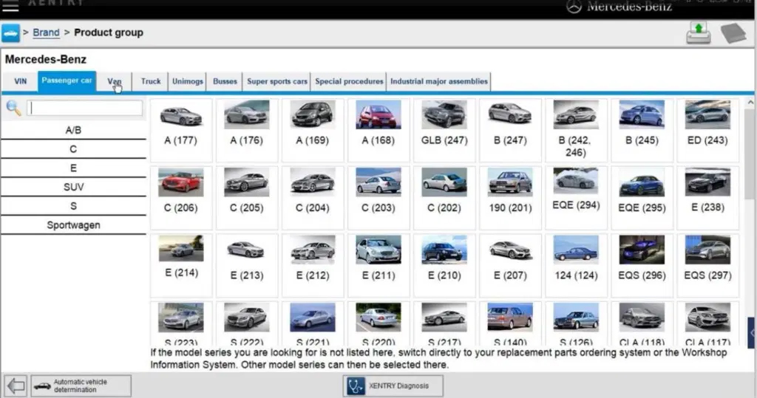This screenshot has width=757, height=398.
Task: Choose the B (245) model
Action: [642, 129]
